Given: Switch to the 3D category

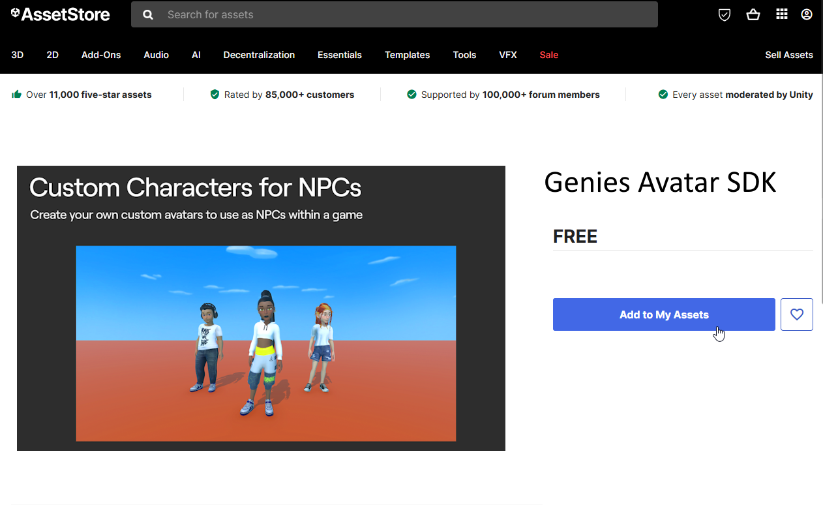Looking at the screenshot, I should [x=17, y=55].
